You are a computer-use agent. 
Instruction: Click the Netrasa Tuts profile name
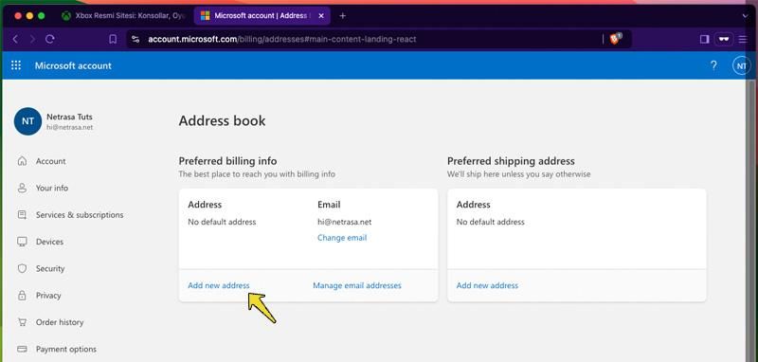[69, 117]
